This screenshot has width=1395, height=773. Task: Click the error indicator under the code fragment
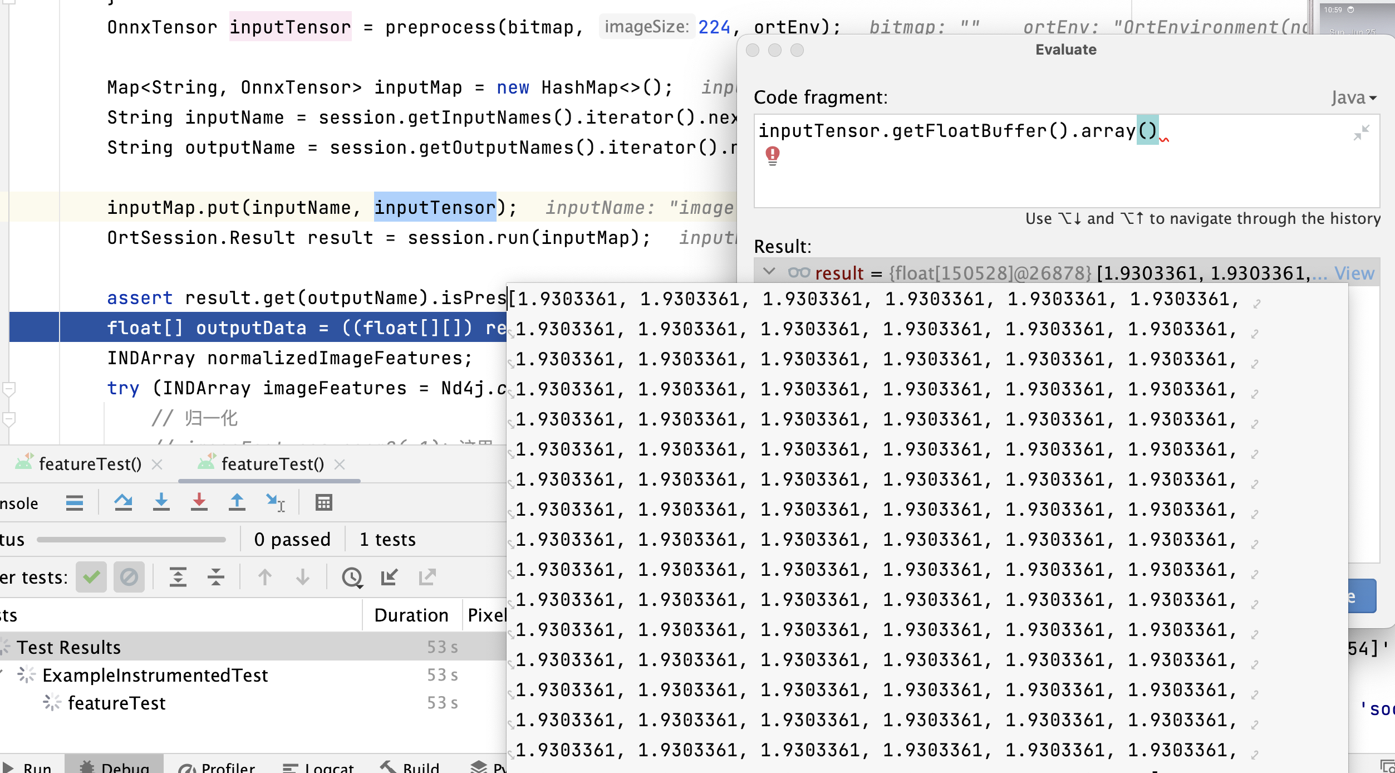coord(772,156)
